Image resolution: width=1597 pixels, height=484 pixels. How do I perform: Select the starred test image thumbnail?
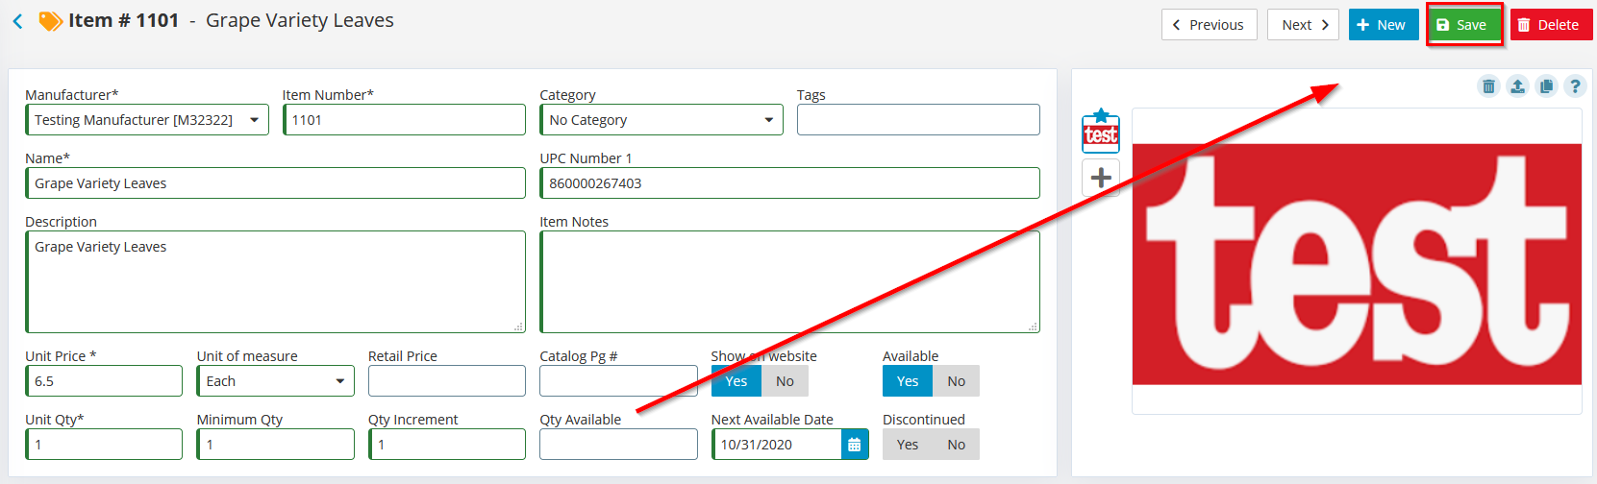click(1101, 132)
